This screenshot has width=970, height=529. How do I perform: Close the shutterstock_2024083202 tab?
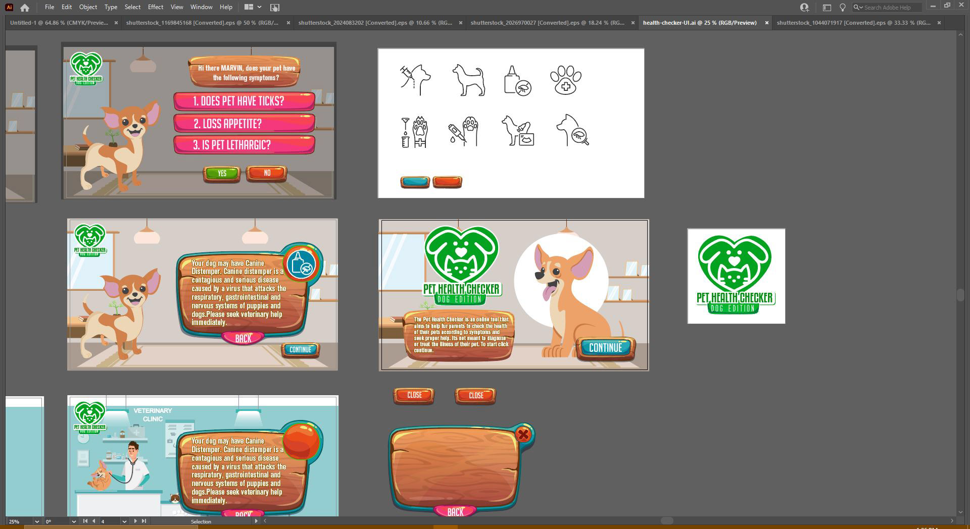tap(461, 23)
